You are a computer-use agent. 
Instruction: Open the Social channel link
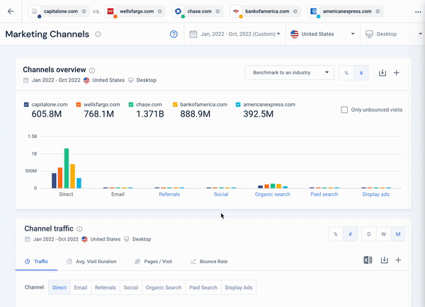pos(221,194)
